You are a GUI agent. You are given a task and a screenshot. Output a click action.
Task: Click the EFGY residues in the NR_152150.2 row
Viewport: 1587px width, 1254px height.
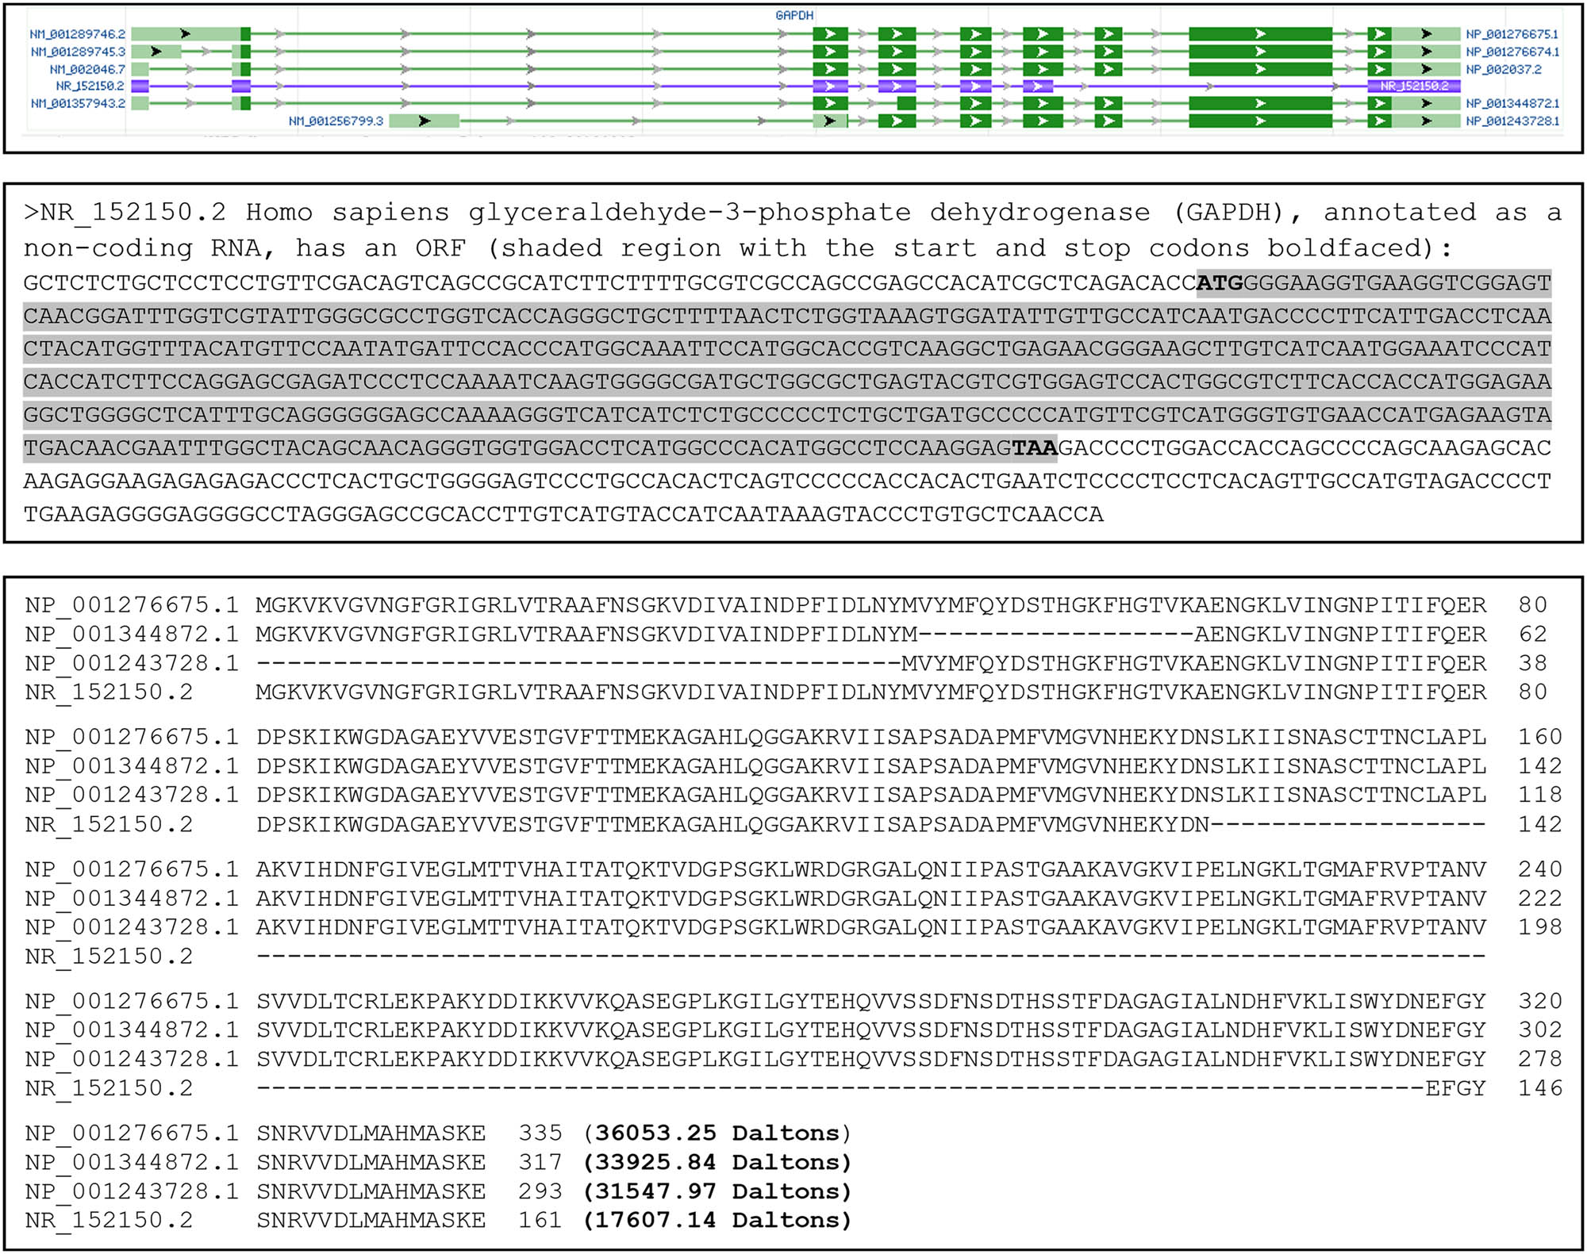(x=1456, y=1088)
